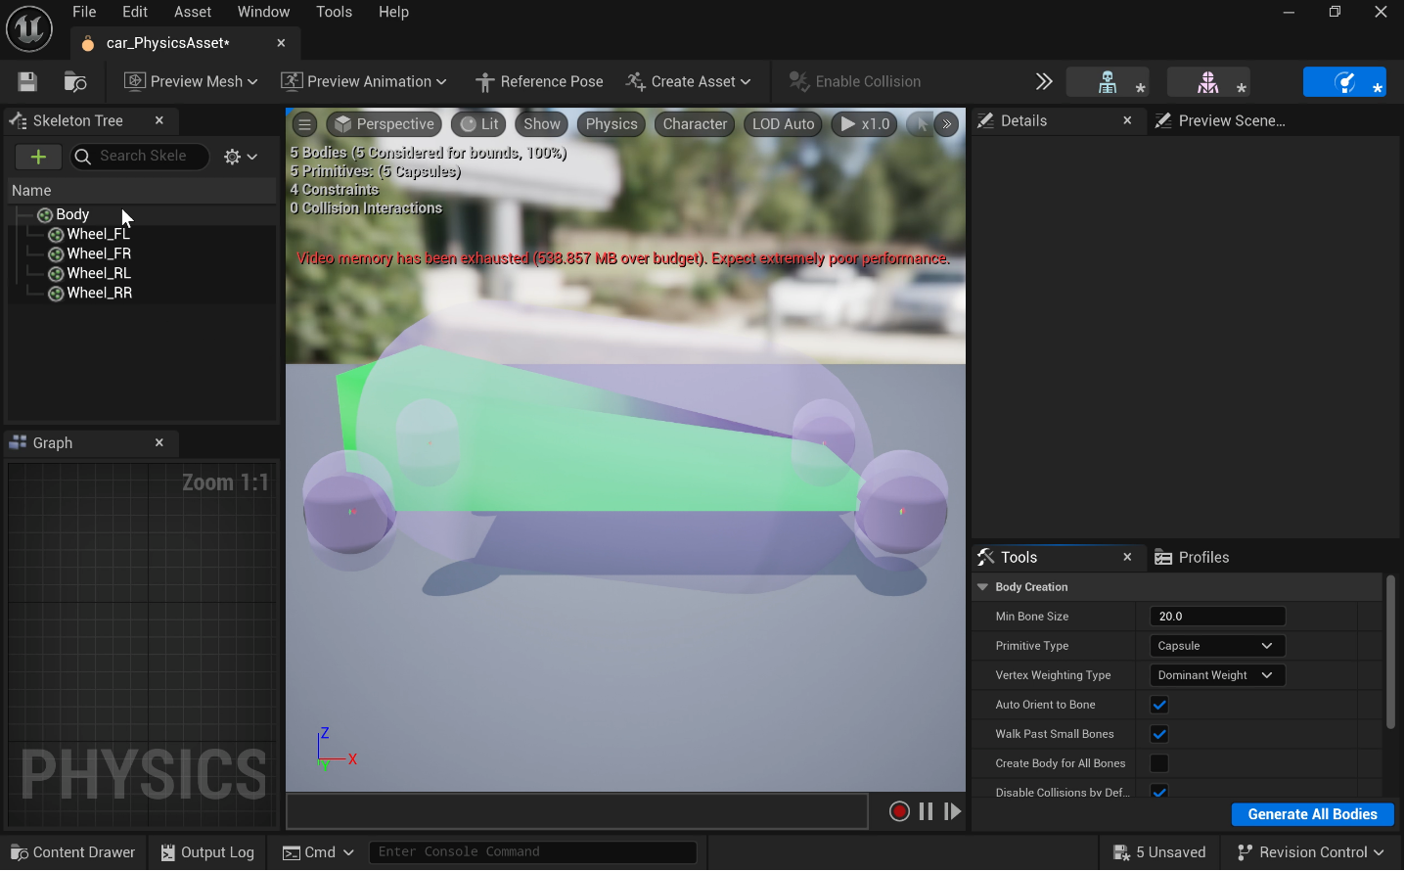Switch to Skeletal Mesh editor mode icon

(1208, 82)
